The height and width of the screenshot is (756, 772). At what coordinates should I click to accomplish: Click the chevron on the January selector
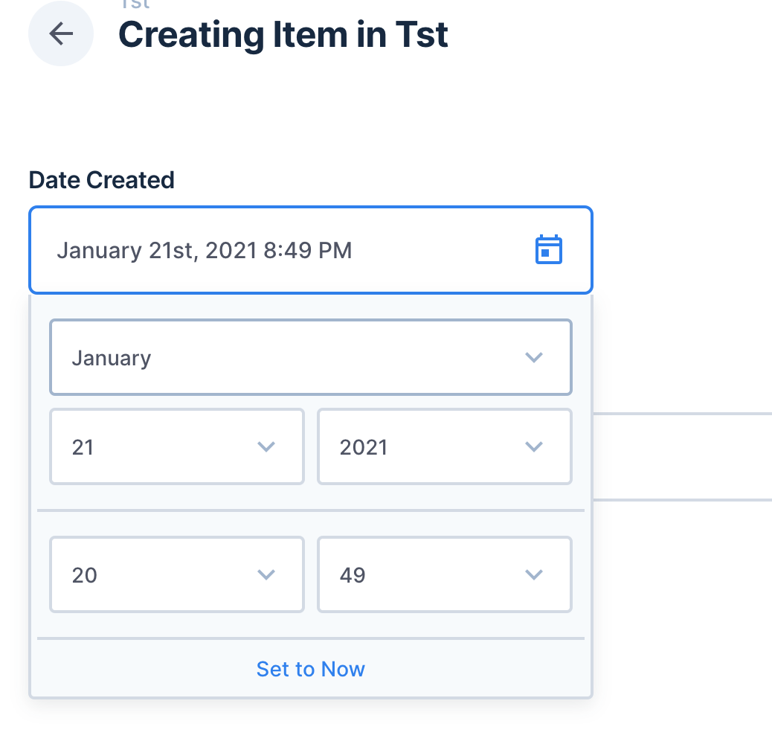coord(533,357)
